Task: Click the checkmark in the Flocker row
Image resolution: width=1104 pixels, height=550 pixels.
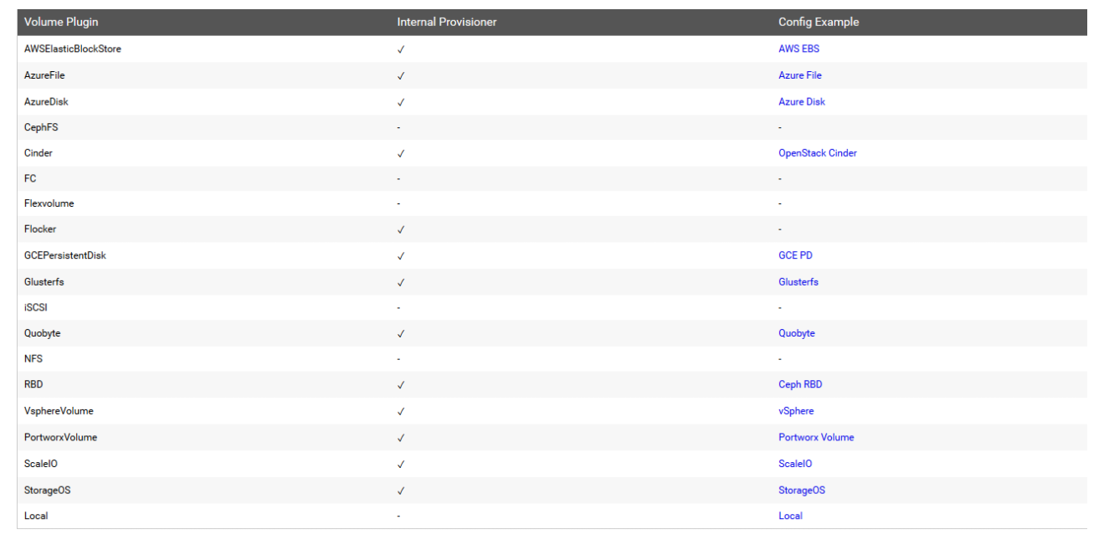Action: pos(401,229)
